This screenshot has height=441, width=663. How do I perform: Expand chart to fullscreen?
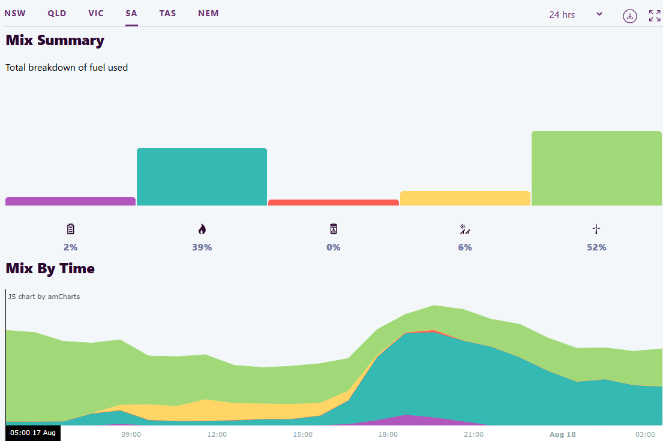(x=655, y=16)
